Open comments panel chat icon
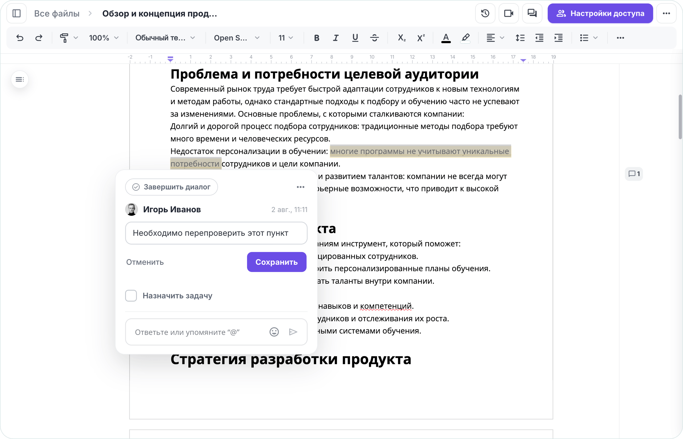683x439 pixels. pyautogui.click(x=532, y=13)
